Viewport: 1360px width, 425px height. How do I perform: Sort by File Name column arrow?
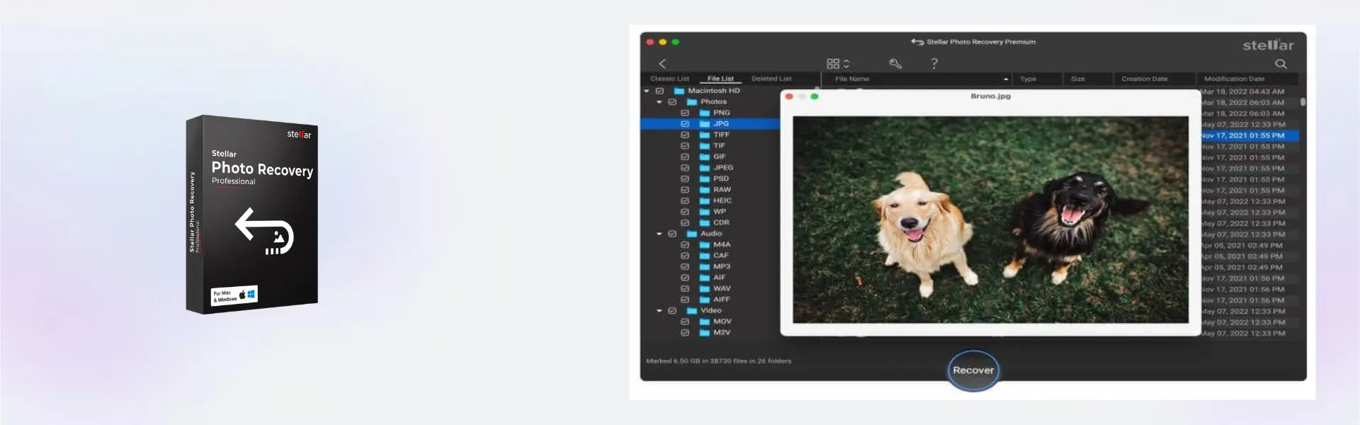(1006, 79)
